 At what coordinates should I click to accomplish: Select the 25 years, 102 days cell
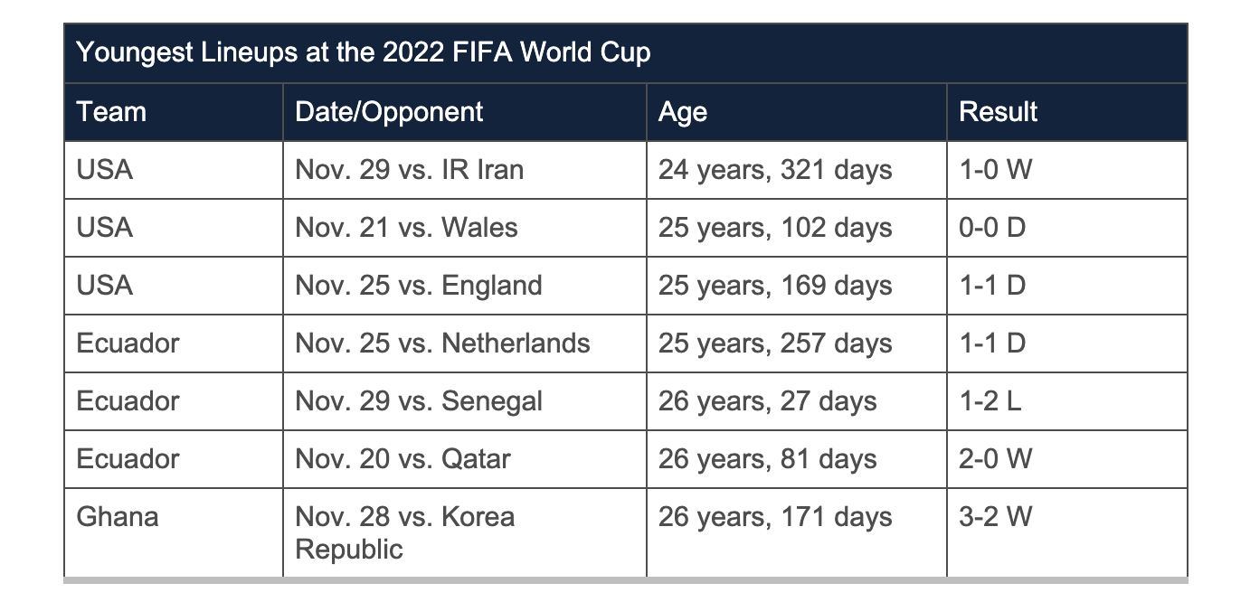[x=797, y=228]
